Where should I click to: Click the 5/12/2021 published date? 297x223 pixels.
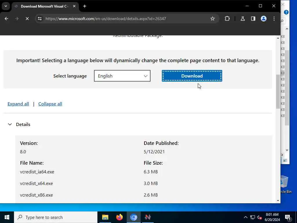tap(154, 152)
